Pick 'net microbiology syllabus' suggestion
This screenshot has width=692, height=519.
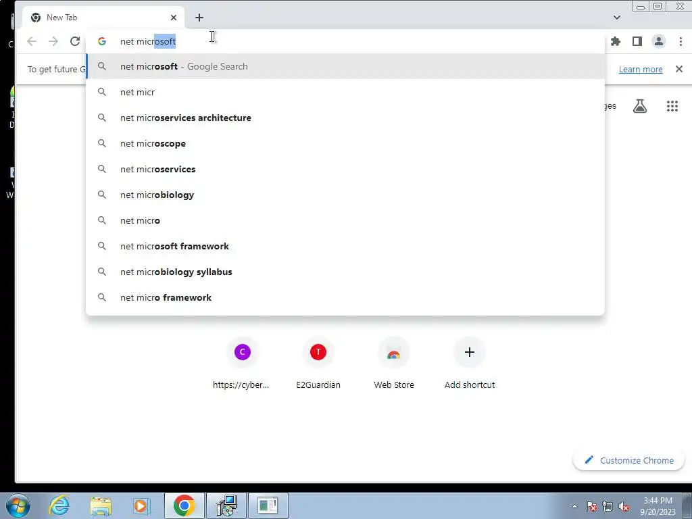click(345, 272)
